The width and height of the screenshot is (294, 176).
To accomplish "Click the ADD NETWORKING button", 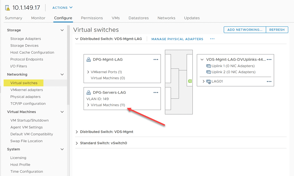I will click(245, 30).
